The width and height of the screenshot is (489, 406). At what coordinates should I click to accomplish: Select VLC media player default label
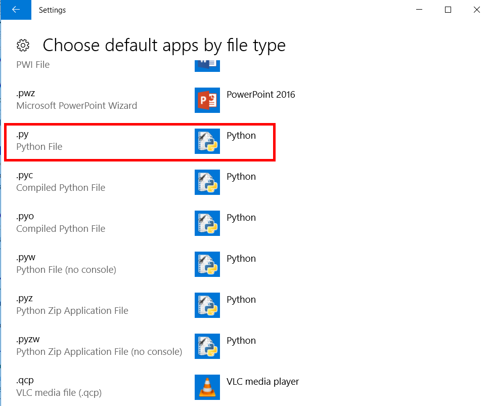click(x=262, y=381)
